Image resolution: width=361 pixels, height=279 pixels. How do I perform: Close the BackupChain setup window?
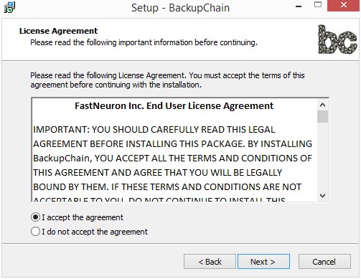[x=344, y=5]
